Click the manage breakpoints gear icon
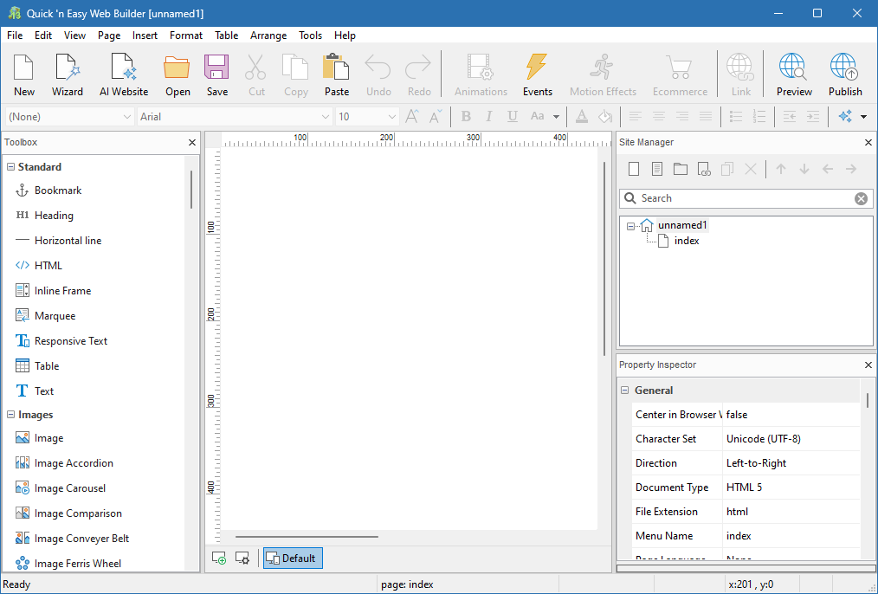 pyautogui.click(x=242, y=558)
